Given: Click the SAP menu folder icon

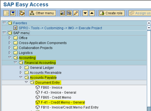Looking at the screenshot, I should click(x=10, y=33).
